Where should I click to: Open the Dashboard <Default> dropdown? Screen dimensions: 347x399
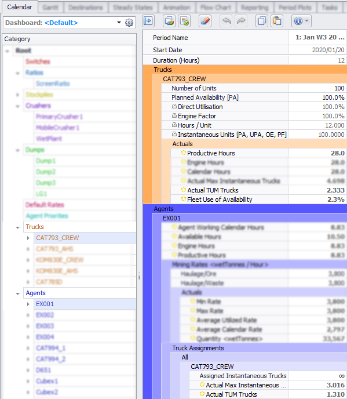[x=119, y=23]
